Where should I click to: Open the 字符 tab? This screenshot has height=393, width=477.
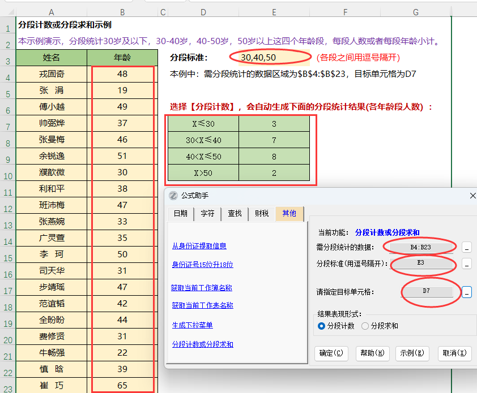[x=207, y=213]
